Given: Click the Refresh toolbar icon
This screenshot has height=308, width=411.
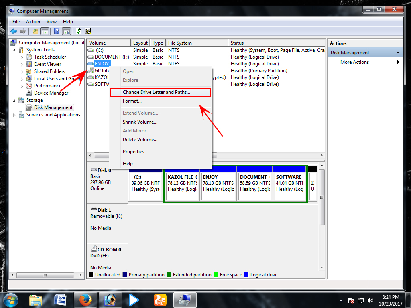Looking at the screenshot, I should click(x=78, y=31).
